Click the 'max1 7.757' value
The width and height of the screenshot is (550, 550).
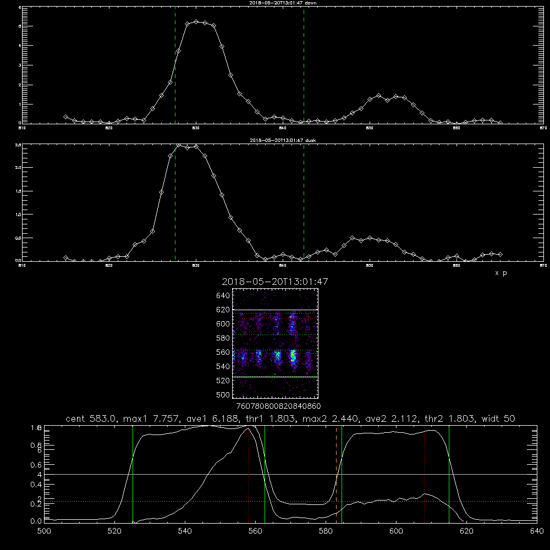[151, 419]
